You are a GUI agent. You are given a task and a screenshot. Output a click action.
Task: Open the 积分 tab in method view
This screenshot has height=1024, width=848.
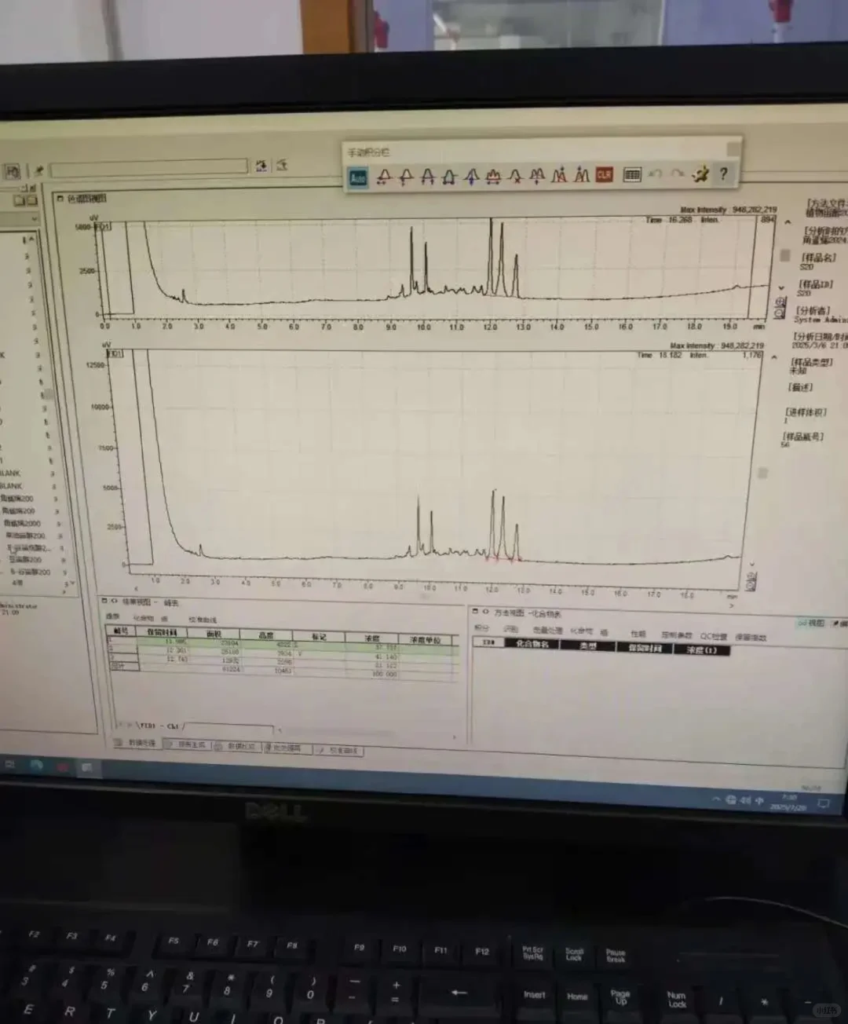(x=482, y=628)
